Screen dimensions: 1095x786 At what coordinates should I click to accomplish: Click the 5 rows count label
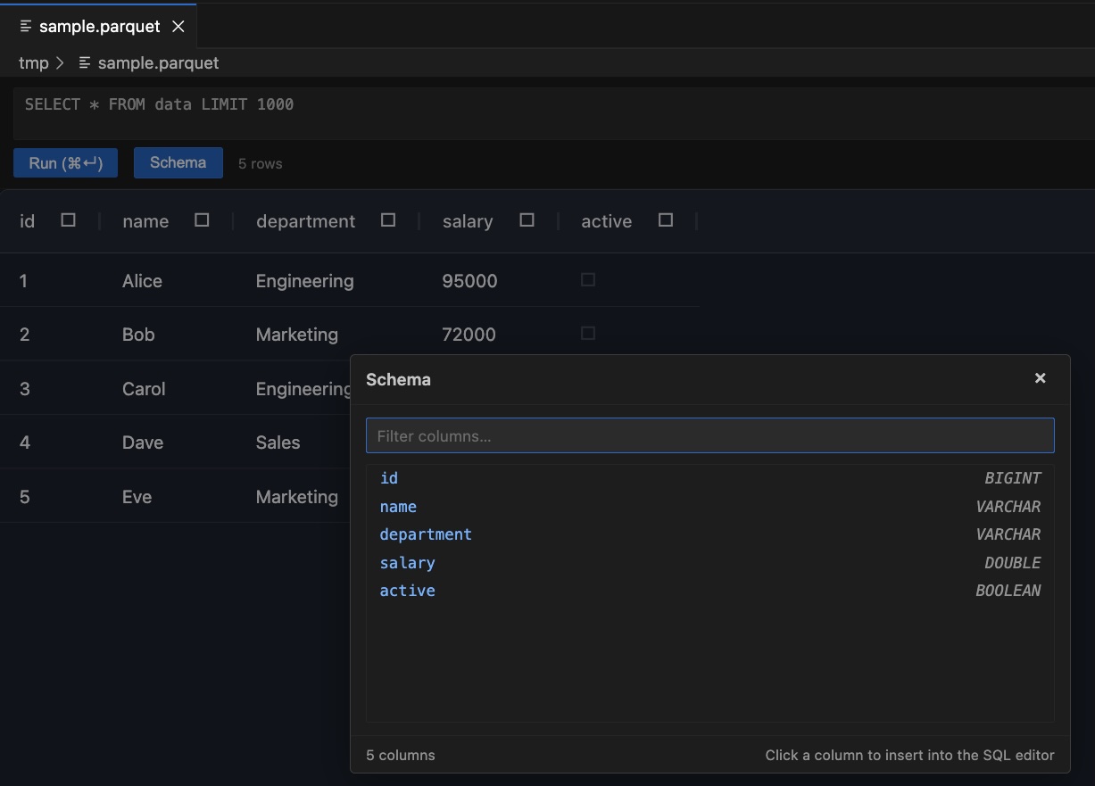pos(260,164)
